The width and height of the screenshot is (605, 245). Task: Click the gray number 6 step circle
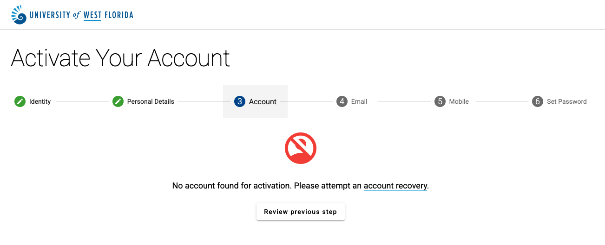tap(538, 101)
